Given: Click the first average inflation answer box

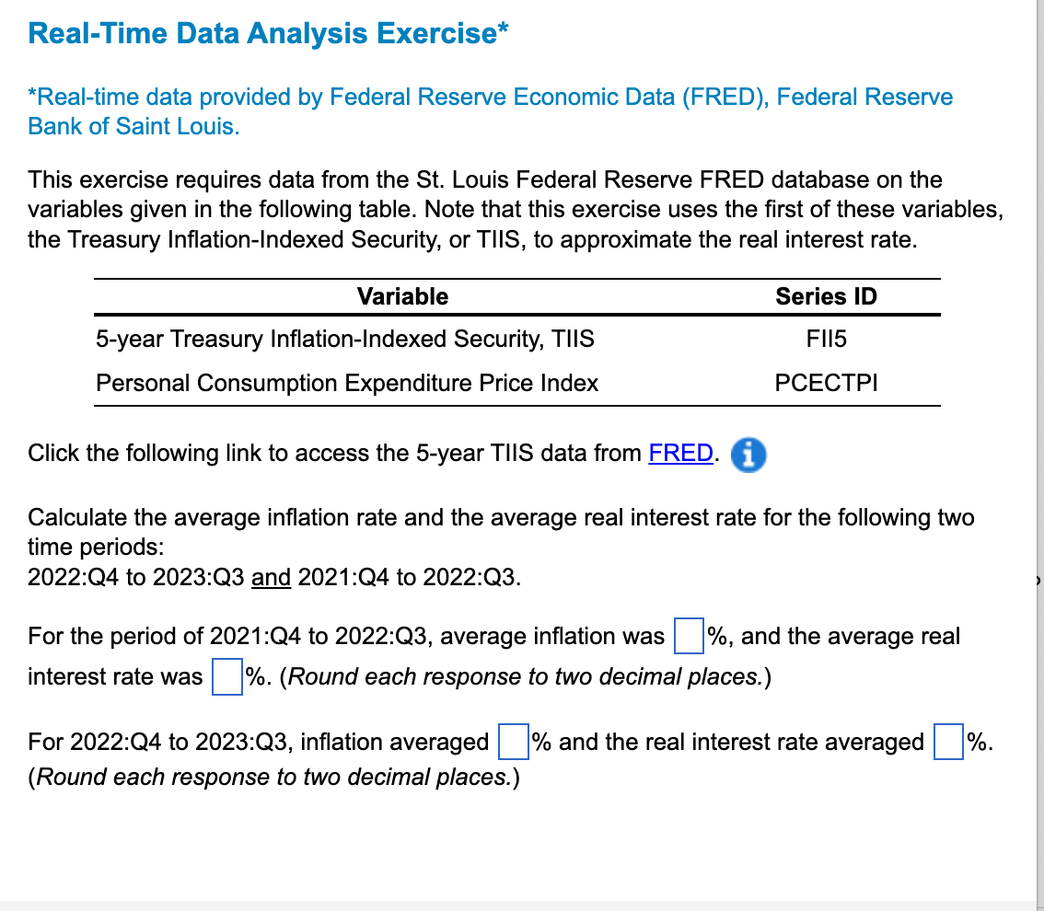Looking at the screenshot, I should [x=689, y=636].
